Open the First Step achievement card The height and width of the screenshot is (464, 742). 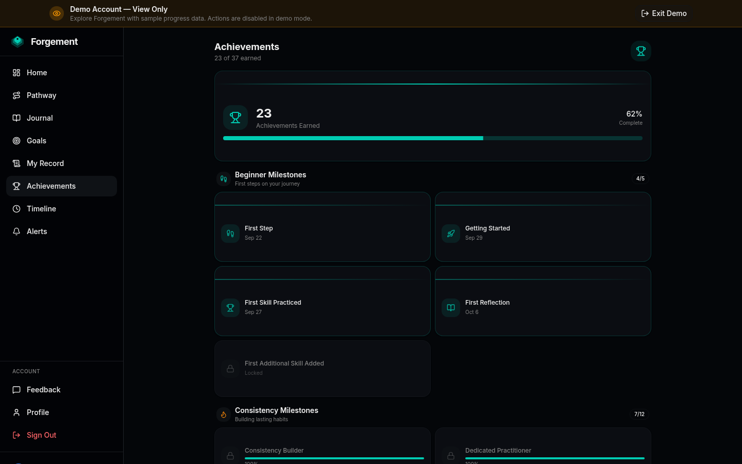pos(323,227)
